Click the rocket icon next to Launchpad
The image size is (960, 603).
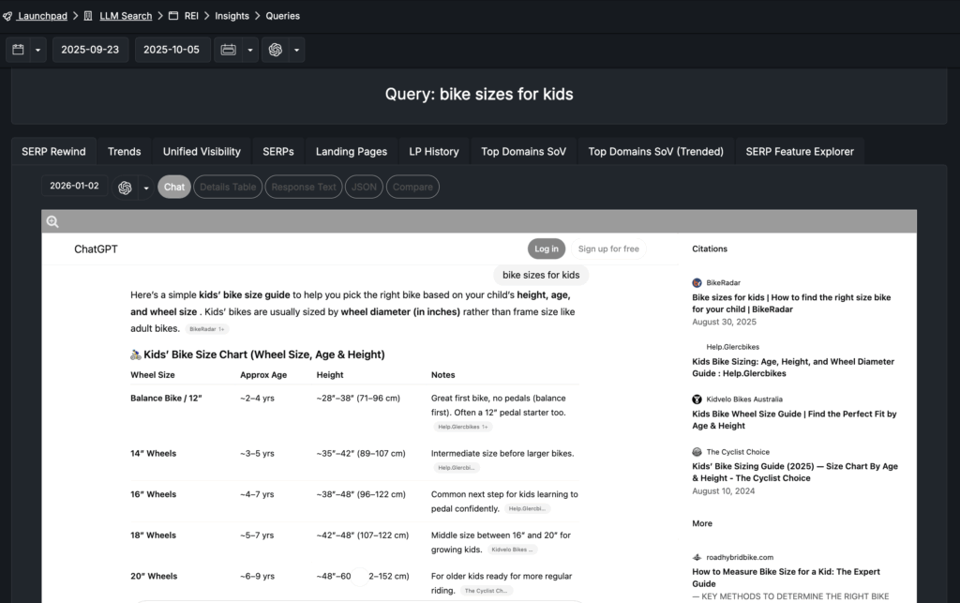pyautogui.click(x=7, y=16)
